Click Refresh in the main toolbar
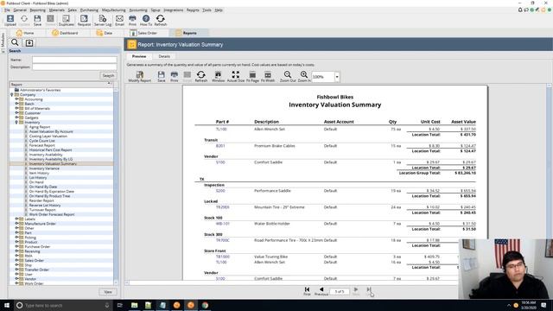553x311 pixels. [x=161, y=20]
